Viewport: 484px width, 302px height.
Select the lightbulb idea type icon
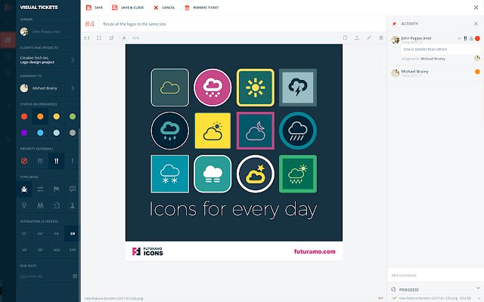24,205
